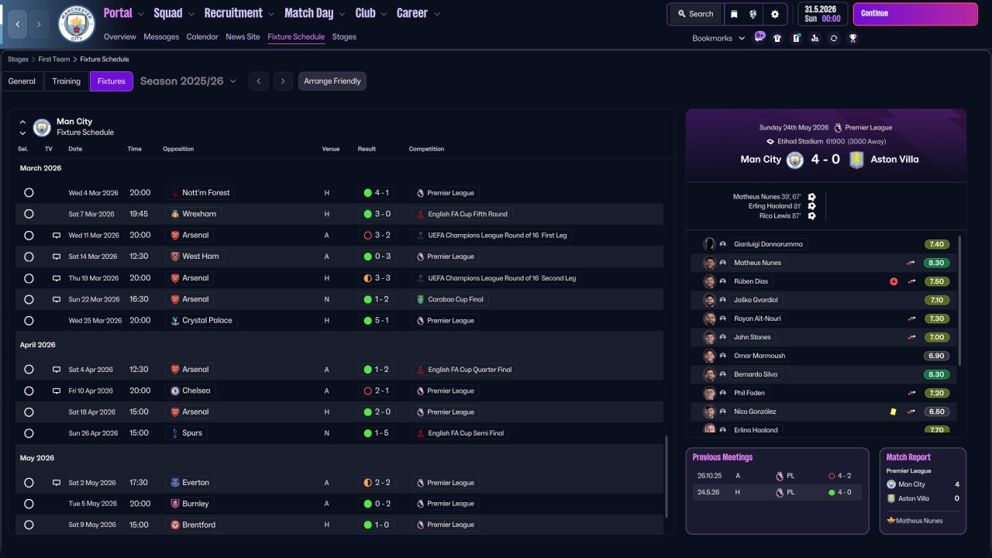Switch to the Overview tab

[x=119, y=37]
